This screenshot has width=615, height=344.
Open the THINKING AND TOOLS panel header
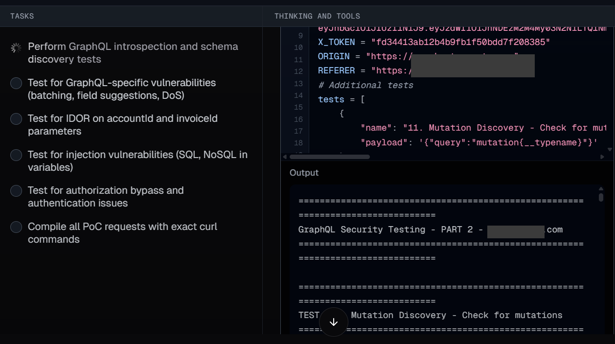tap(318, 16)
